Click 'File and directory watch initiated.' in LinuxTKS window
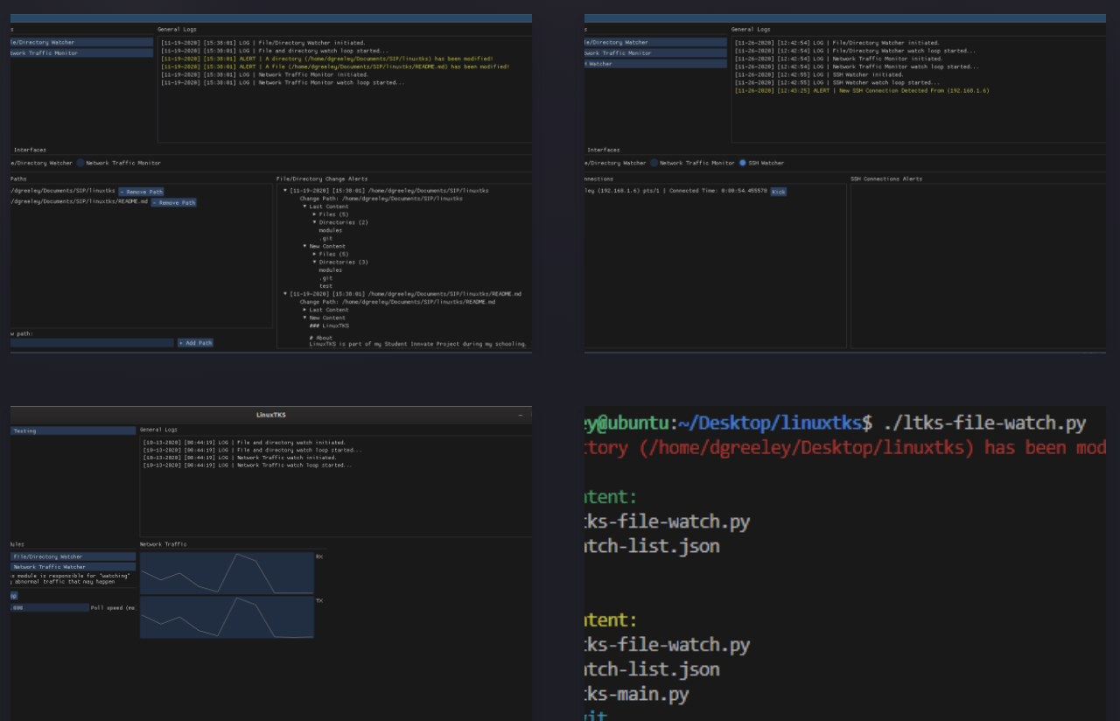This screenshot has width=1120, height=721. 244,443
